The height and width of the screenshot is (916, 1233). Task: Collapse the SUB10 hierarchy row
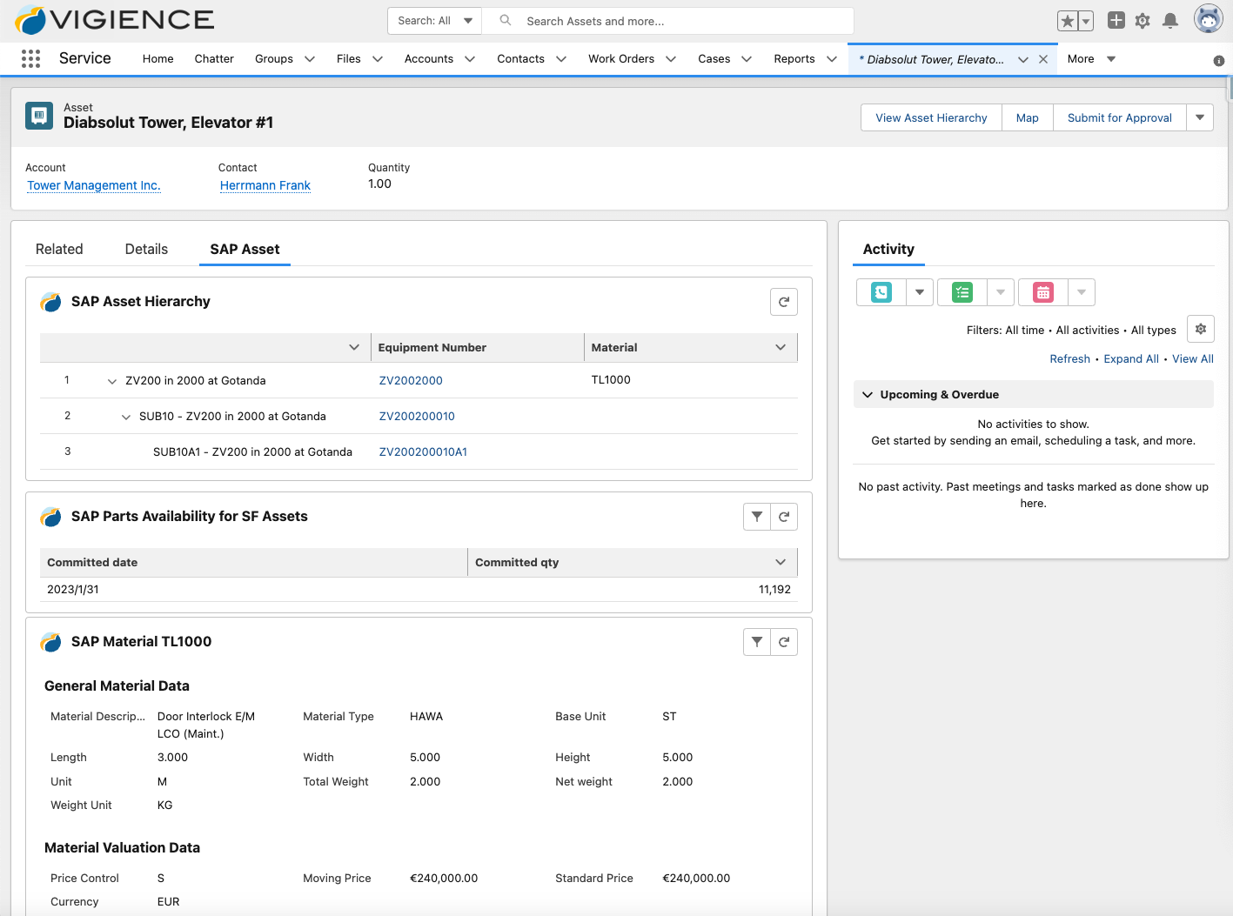click(x=126, y=417)
